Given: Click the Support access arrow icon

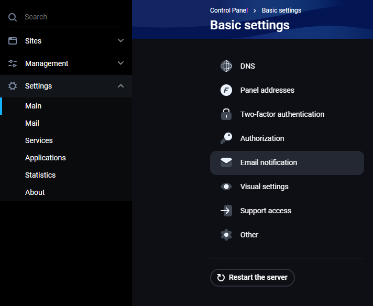Looking at the screenshot, I should [x=226, y=211].
